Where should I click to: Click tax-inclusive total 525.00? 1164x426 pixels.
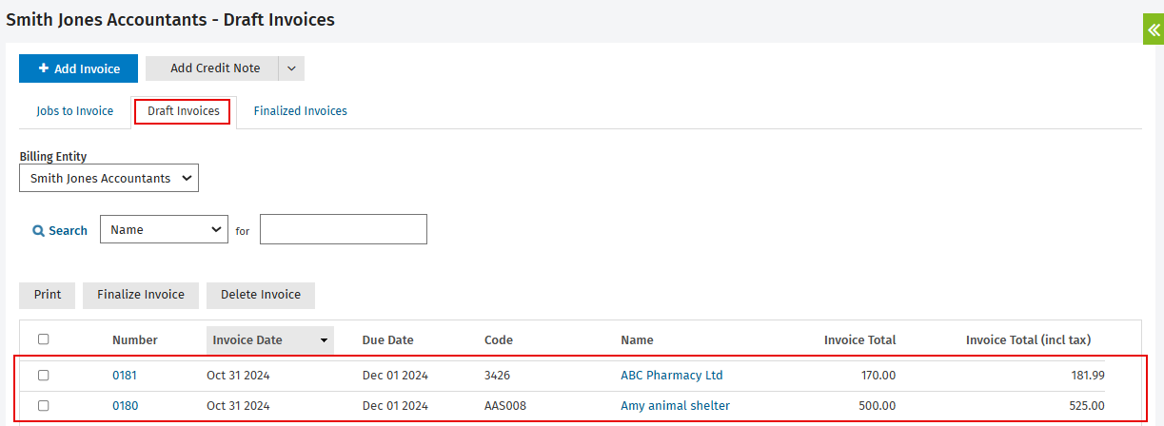click(x=1088, y=406)
